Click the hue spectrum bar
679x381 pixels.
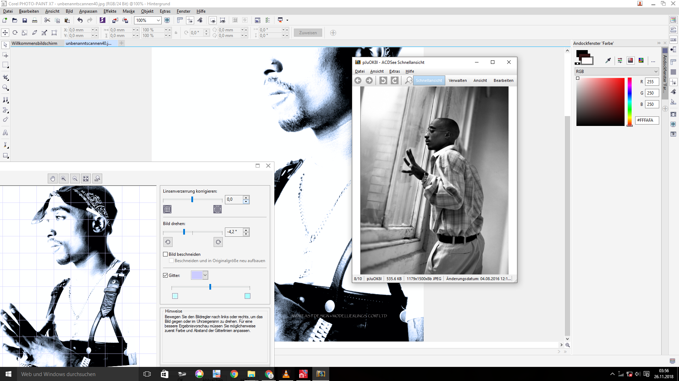click(x=630, y=102)
